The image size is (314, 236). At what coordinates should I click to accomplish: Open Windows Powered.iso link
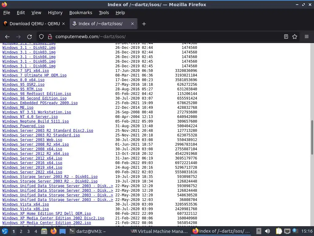[x=23, y=126]
